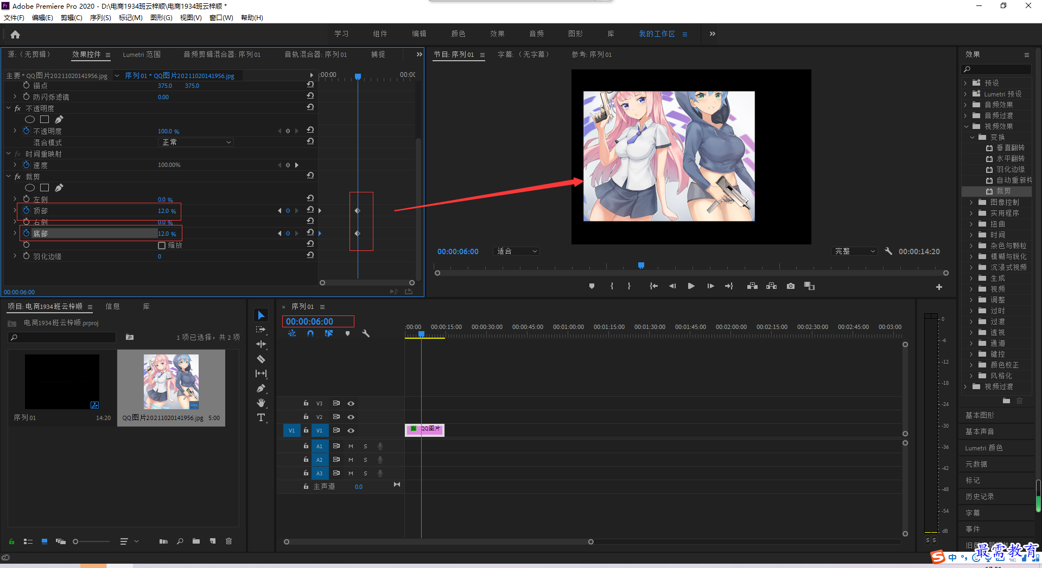1042x568 pixels.
Task: Collapse the 裁剪 effect section
Action: click(9, 176)
